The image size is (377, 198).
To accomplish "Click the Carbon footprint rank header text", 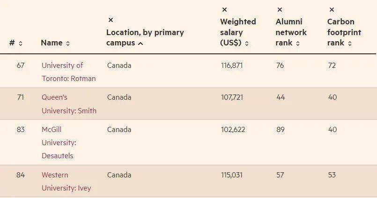I will 344,32.
